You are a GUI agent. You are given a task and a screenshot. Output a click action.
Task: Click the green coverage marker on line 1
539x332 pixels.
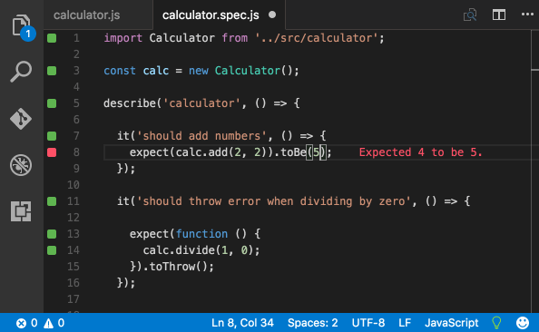52,38
